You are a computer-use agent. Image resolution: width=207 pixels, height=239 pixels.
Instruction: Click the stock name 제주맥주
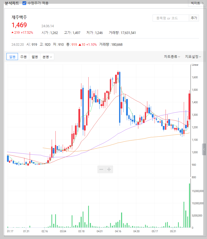(19, 17)
